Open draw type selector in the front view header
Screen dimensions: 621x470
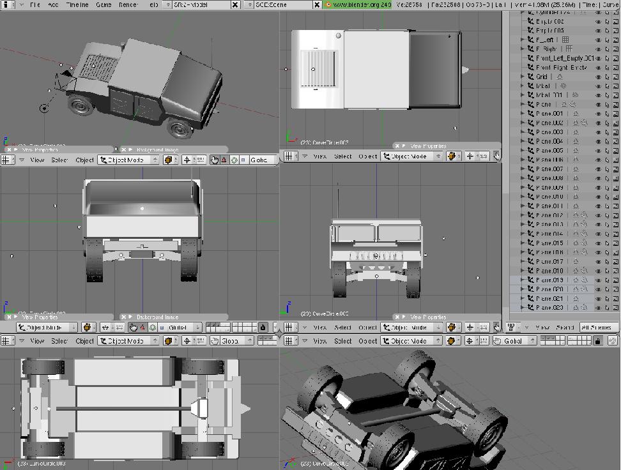(453, 328)
